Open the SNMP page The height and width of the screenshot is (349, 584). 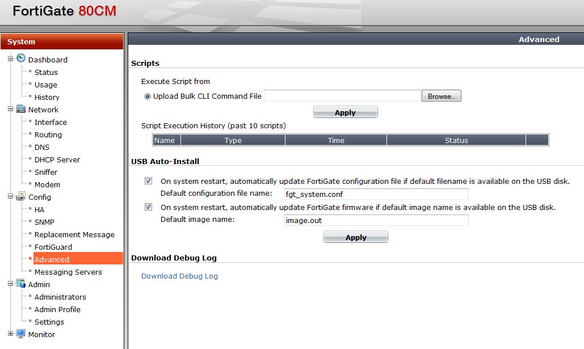click(44, 222)
